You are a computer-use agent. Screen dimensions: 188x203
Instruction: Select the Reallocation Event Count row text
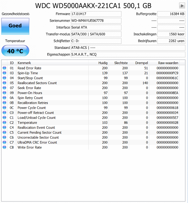click(36, 127)
